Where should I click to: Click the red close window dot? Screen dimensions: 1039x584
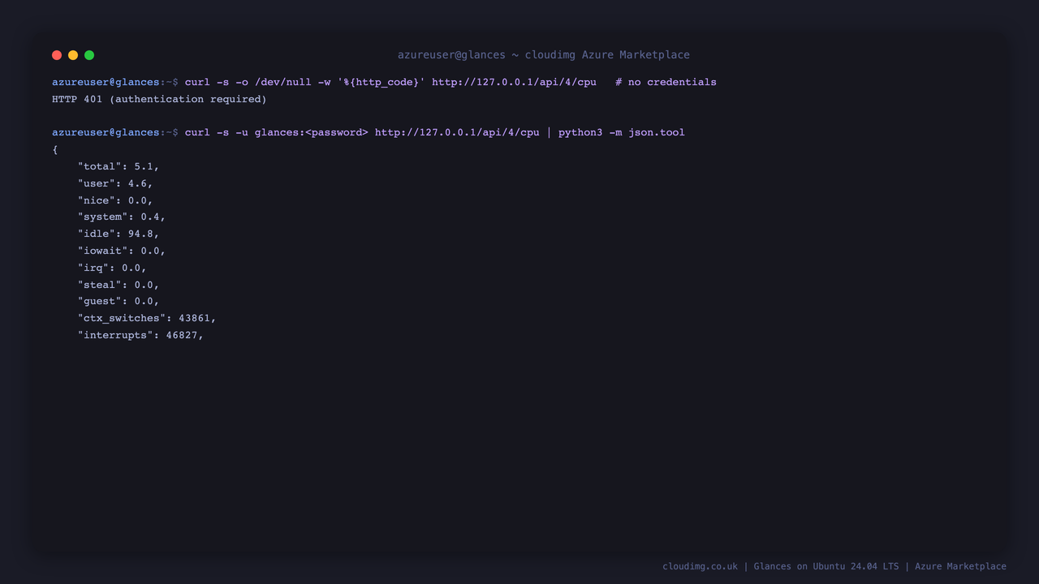point(57,55)
